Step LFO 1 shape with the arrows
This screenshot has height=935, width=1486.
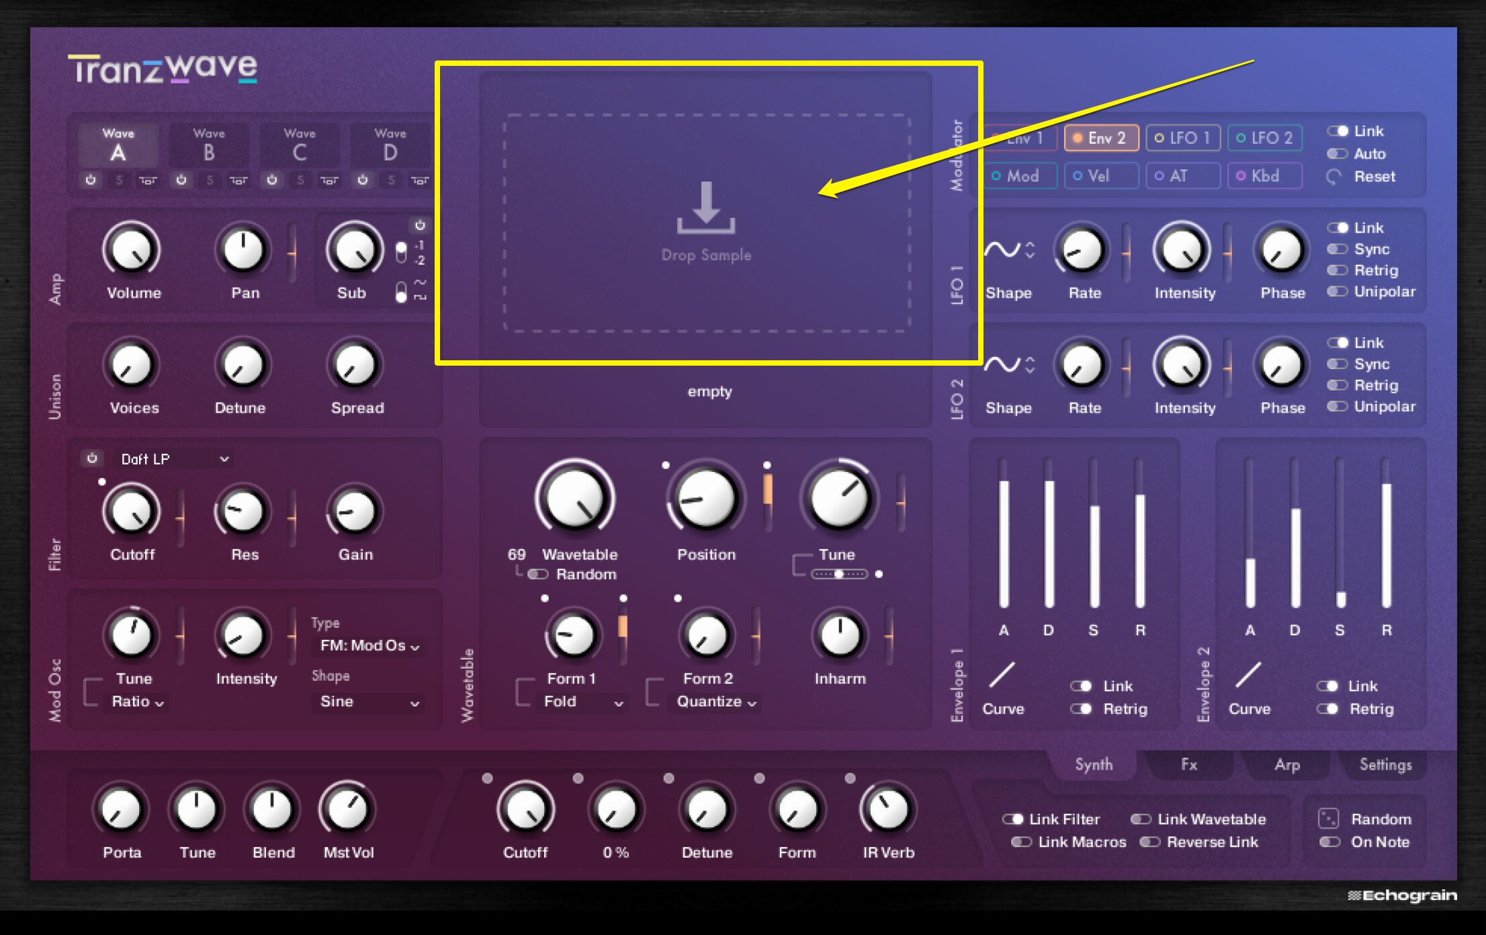pyautogui.click(x=1030, y=250)
